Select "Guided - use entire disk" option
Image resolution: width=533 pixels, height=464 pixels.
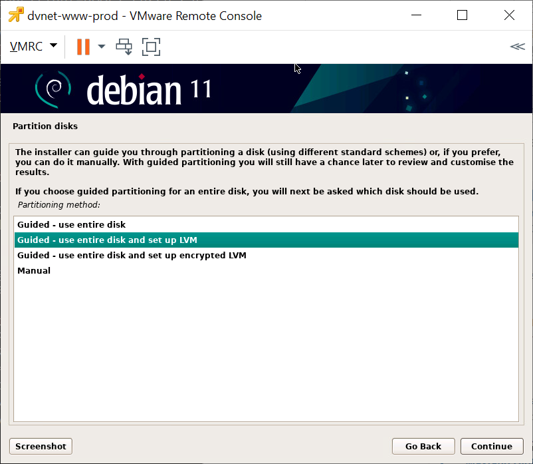[71, 224]
